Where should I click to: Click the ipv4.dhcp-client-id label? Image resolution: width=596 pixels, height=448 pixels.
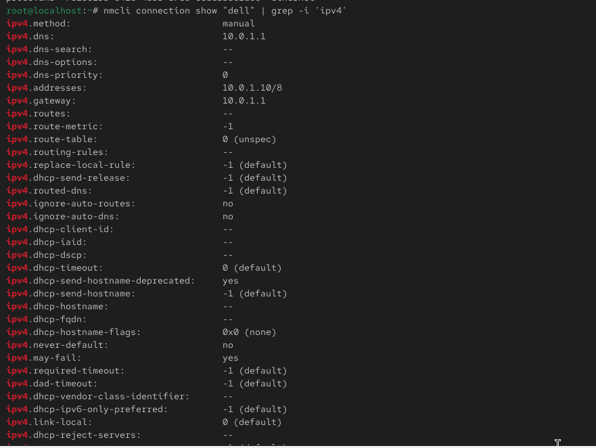point(60,229)
